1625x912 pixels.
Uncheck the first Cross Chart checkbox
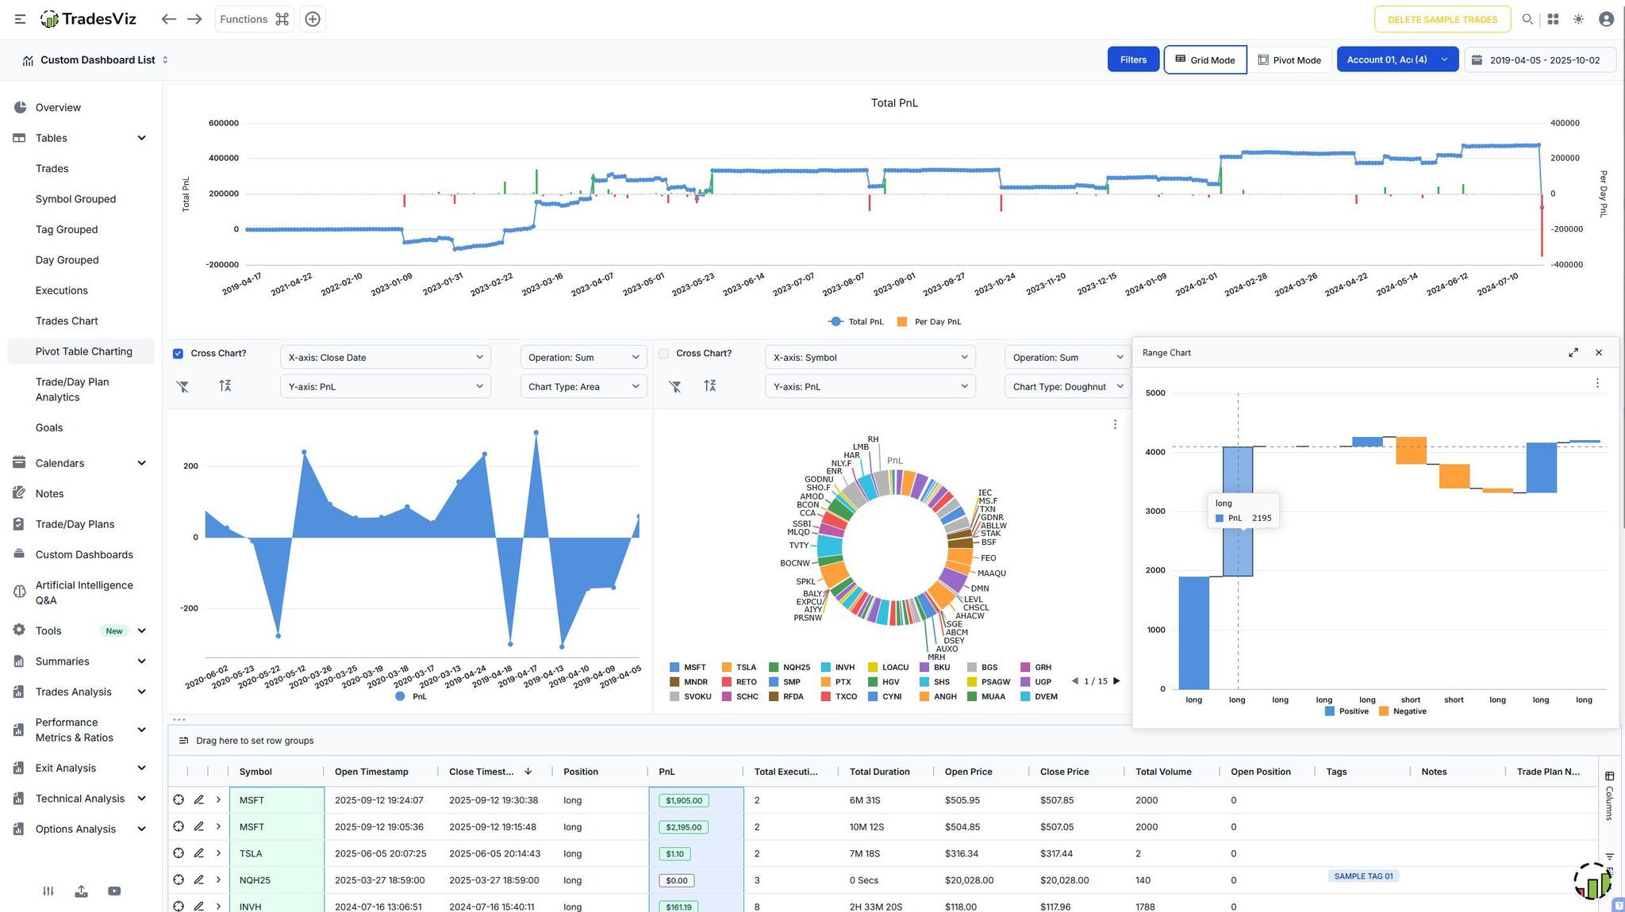[x=178, y=354]
